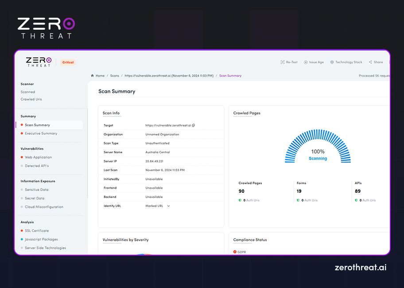404x288 pixels.
Task: Click the Critical severity badge
Action: pos(68,62)
